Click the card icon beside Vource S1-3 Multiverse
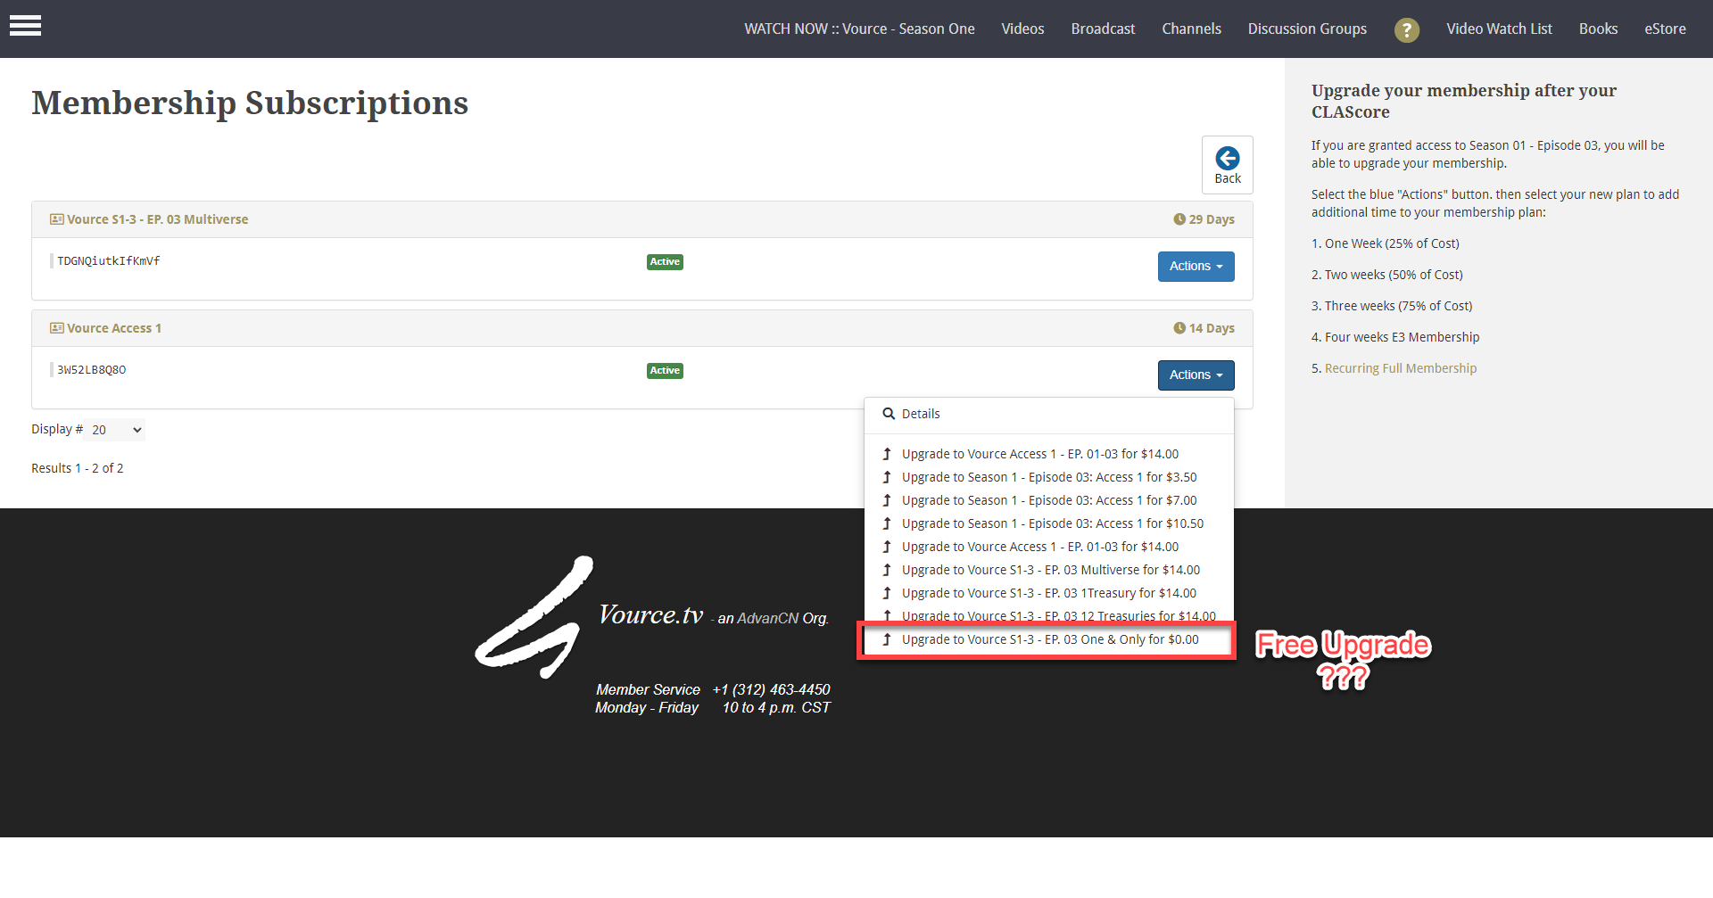The image size is (1713, 898). [x=57, y=219]
